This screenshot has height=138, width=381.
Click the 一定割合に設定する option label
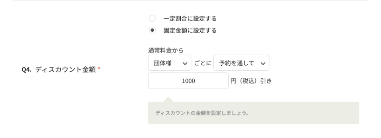pyautogui.click(x=190, y=19)
